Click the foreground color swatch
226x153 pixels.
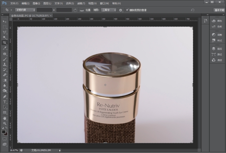pyautogui.click(x=4, y=132)
